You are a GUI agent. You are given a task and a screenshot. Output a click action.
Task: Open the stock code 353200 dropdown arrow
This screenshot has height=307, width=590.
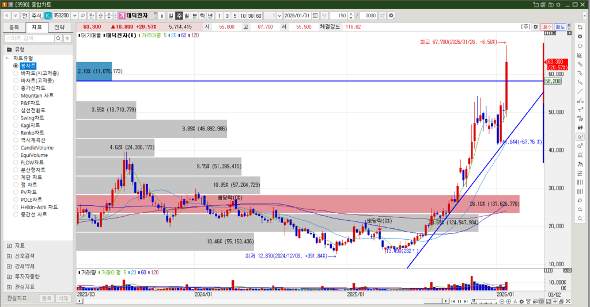[74, 16]
